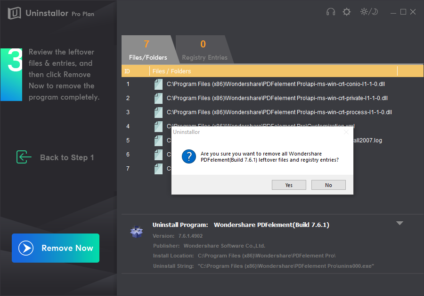The height and width of the screenshot is (296, 424).
Task: Click the blue question mark icon
Action: click(189, 156)
